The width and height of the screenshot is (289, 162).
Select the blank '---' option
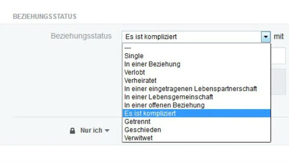pyautogui.click(x=196, y=48)
